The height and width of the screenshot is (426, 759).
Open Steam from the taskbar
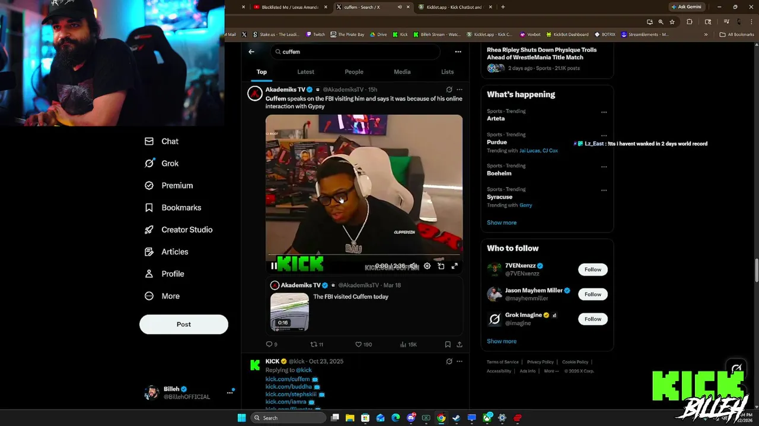[457, 418]
